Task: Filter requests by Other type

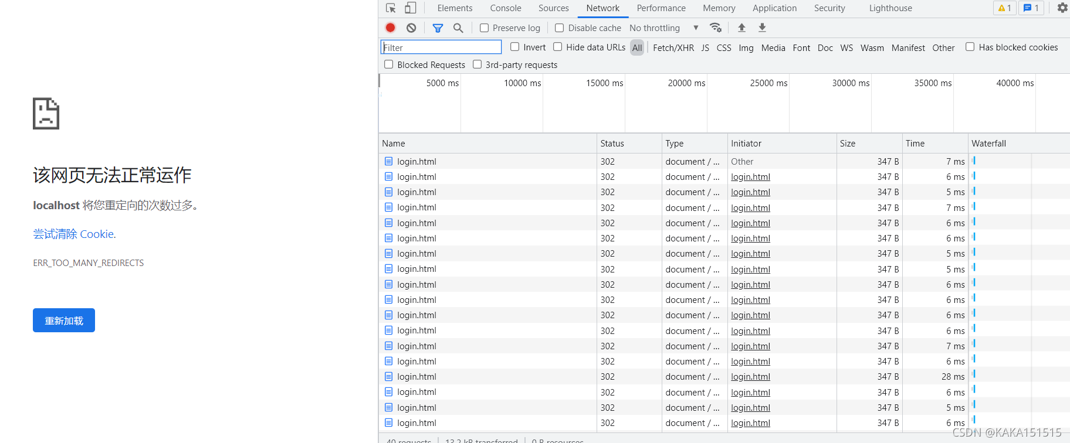Action: 943,48
